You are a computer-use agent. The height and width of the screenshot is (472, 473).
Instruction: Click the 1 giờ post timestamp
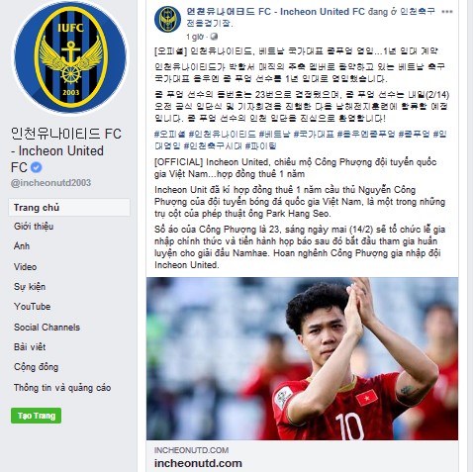195,37
